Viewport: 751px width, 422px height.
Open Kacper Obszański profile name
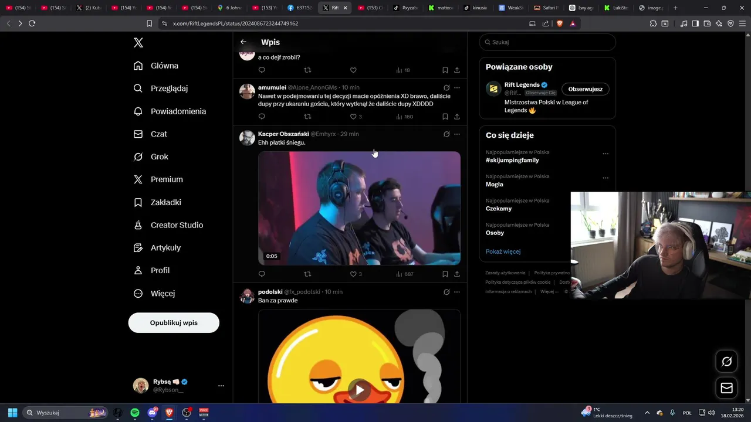pyautogui.click(x=283, y=134)
